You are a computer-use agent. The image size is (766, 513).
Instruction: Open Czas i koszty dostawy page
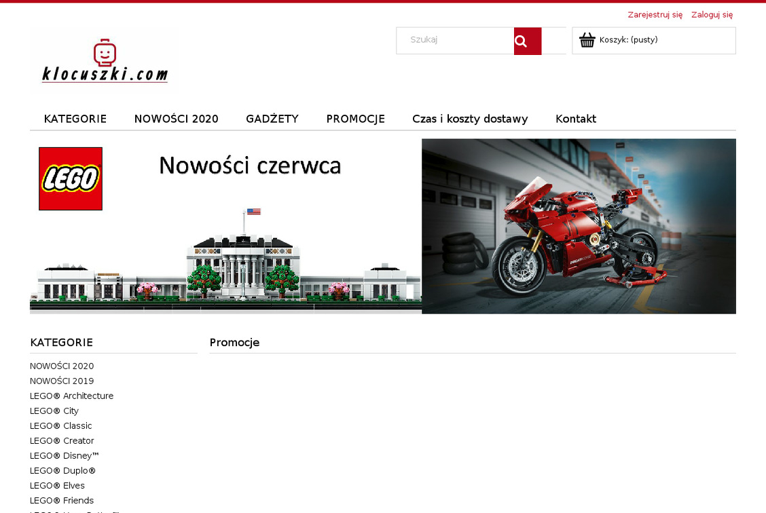[470, 119]
